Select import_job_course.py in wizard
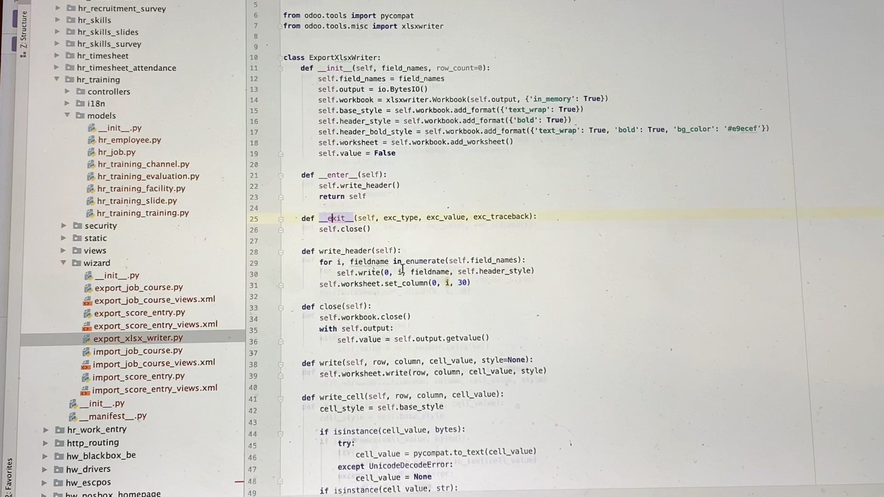884x497 pixels. coord(137,351)
